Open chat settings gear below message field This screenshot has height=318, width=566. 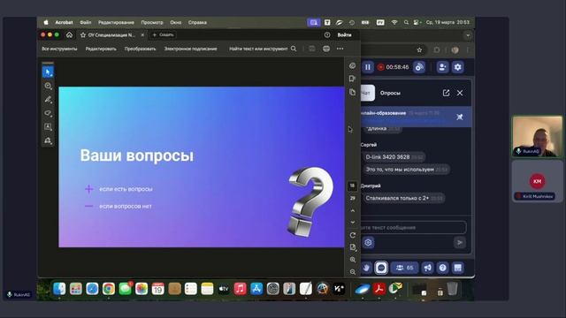point(368,243)
